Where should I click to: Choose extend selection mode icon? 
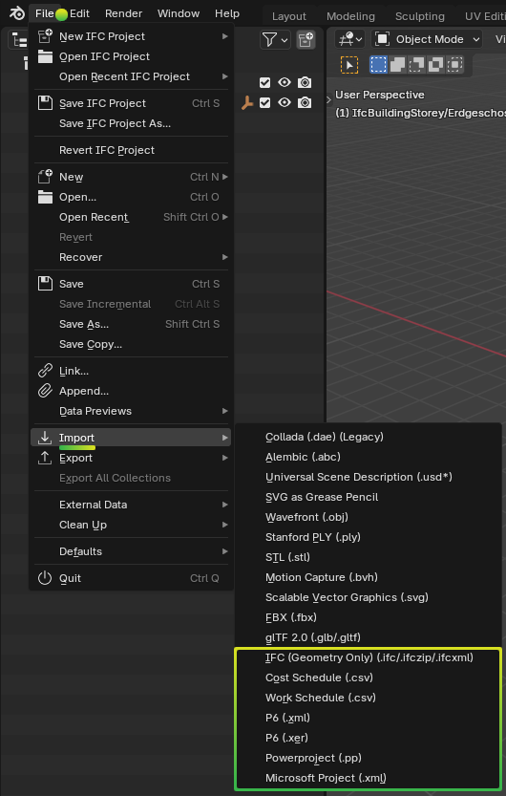(397, 64)
